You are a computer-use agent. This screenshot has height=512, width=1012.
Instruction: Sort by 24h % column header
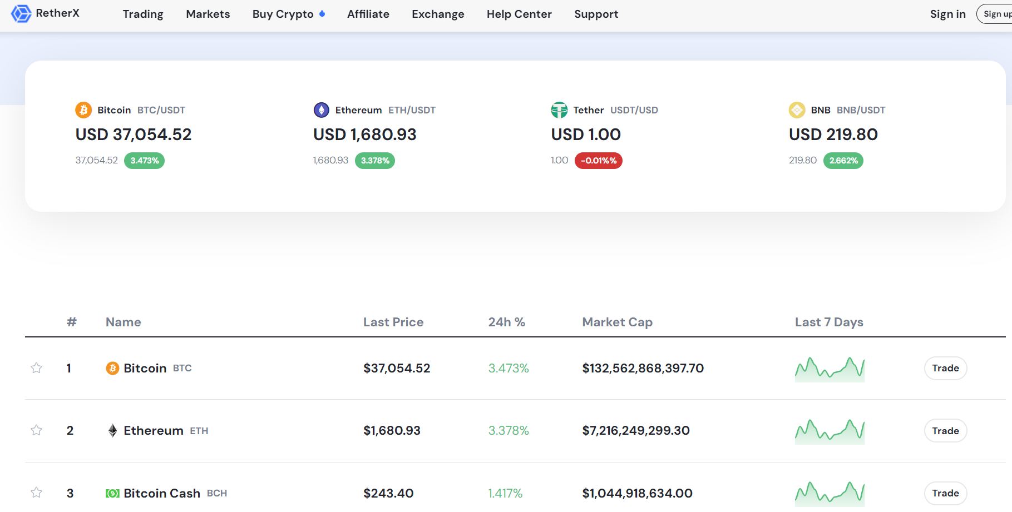[x=507, y=322]
